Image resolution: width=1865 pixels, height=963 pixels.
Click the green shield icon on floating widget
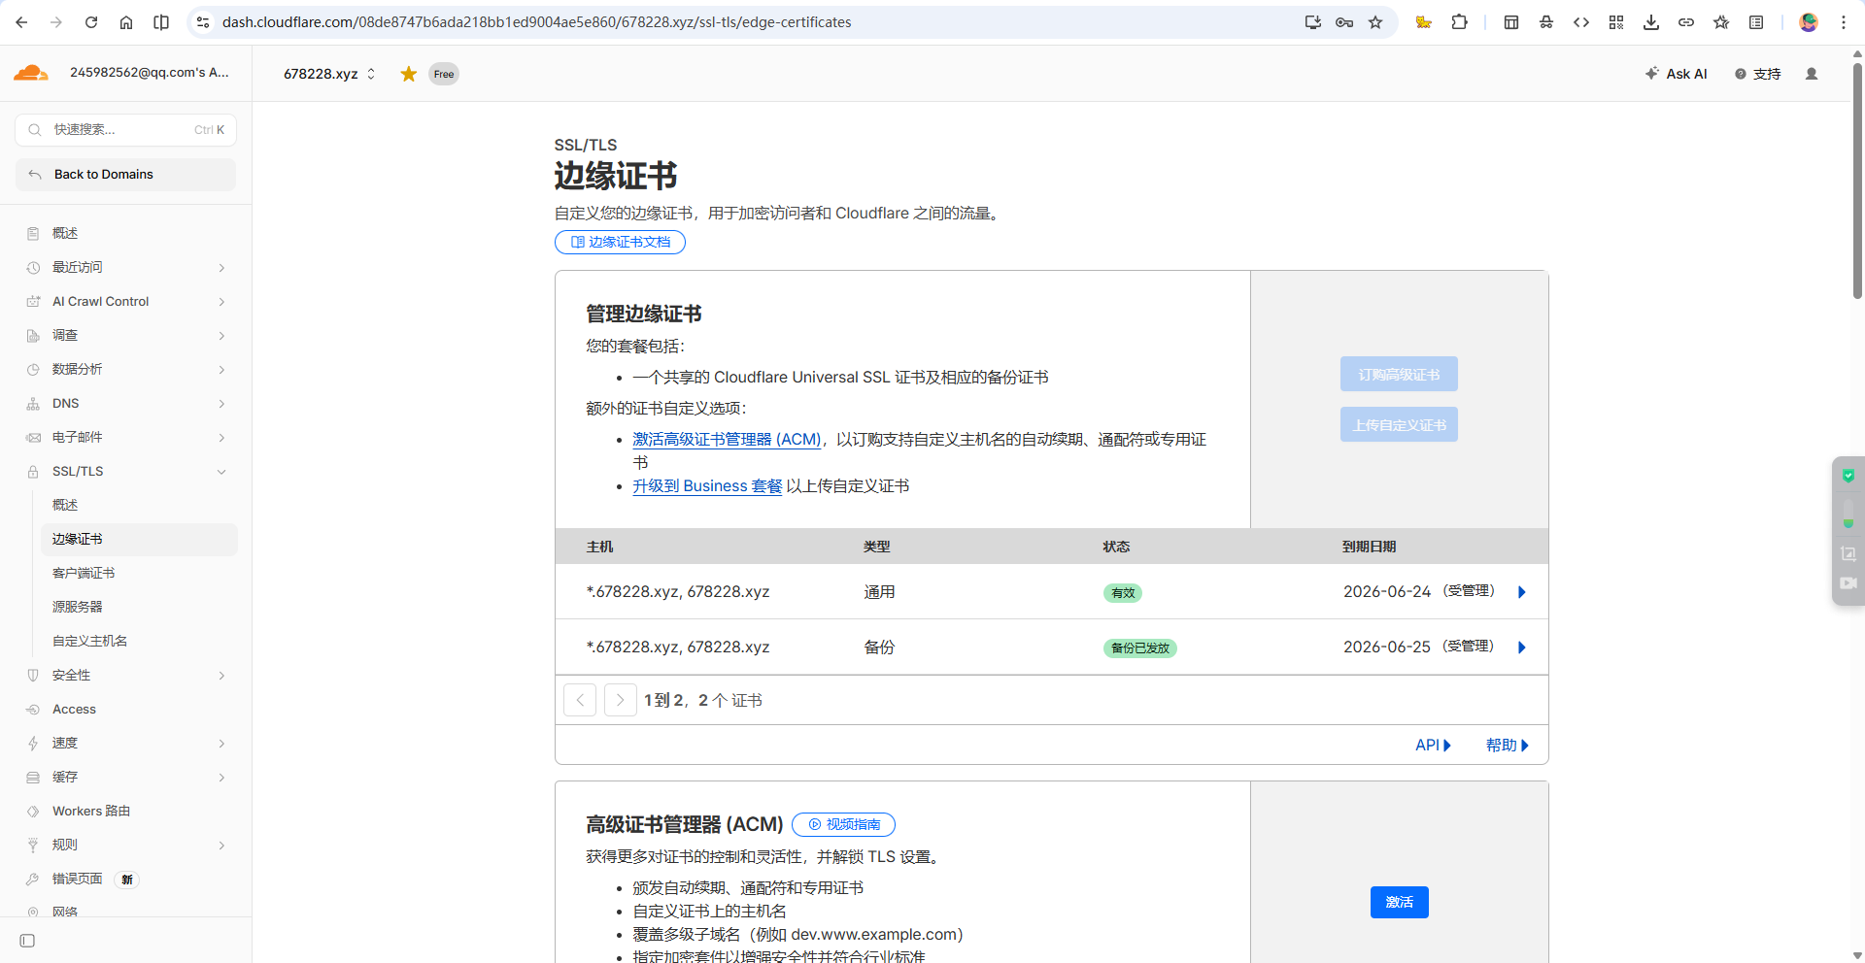[1848, 476]
